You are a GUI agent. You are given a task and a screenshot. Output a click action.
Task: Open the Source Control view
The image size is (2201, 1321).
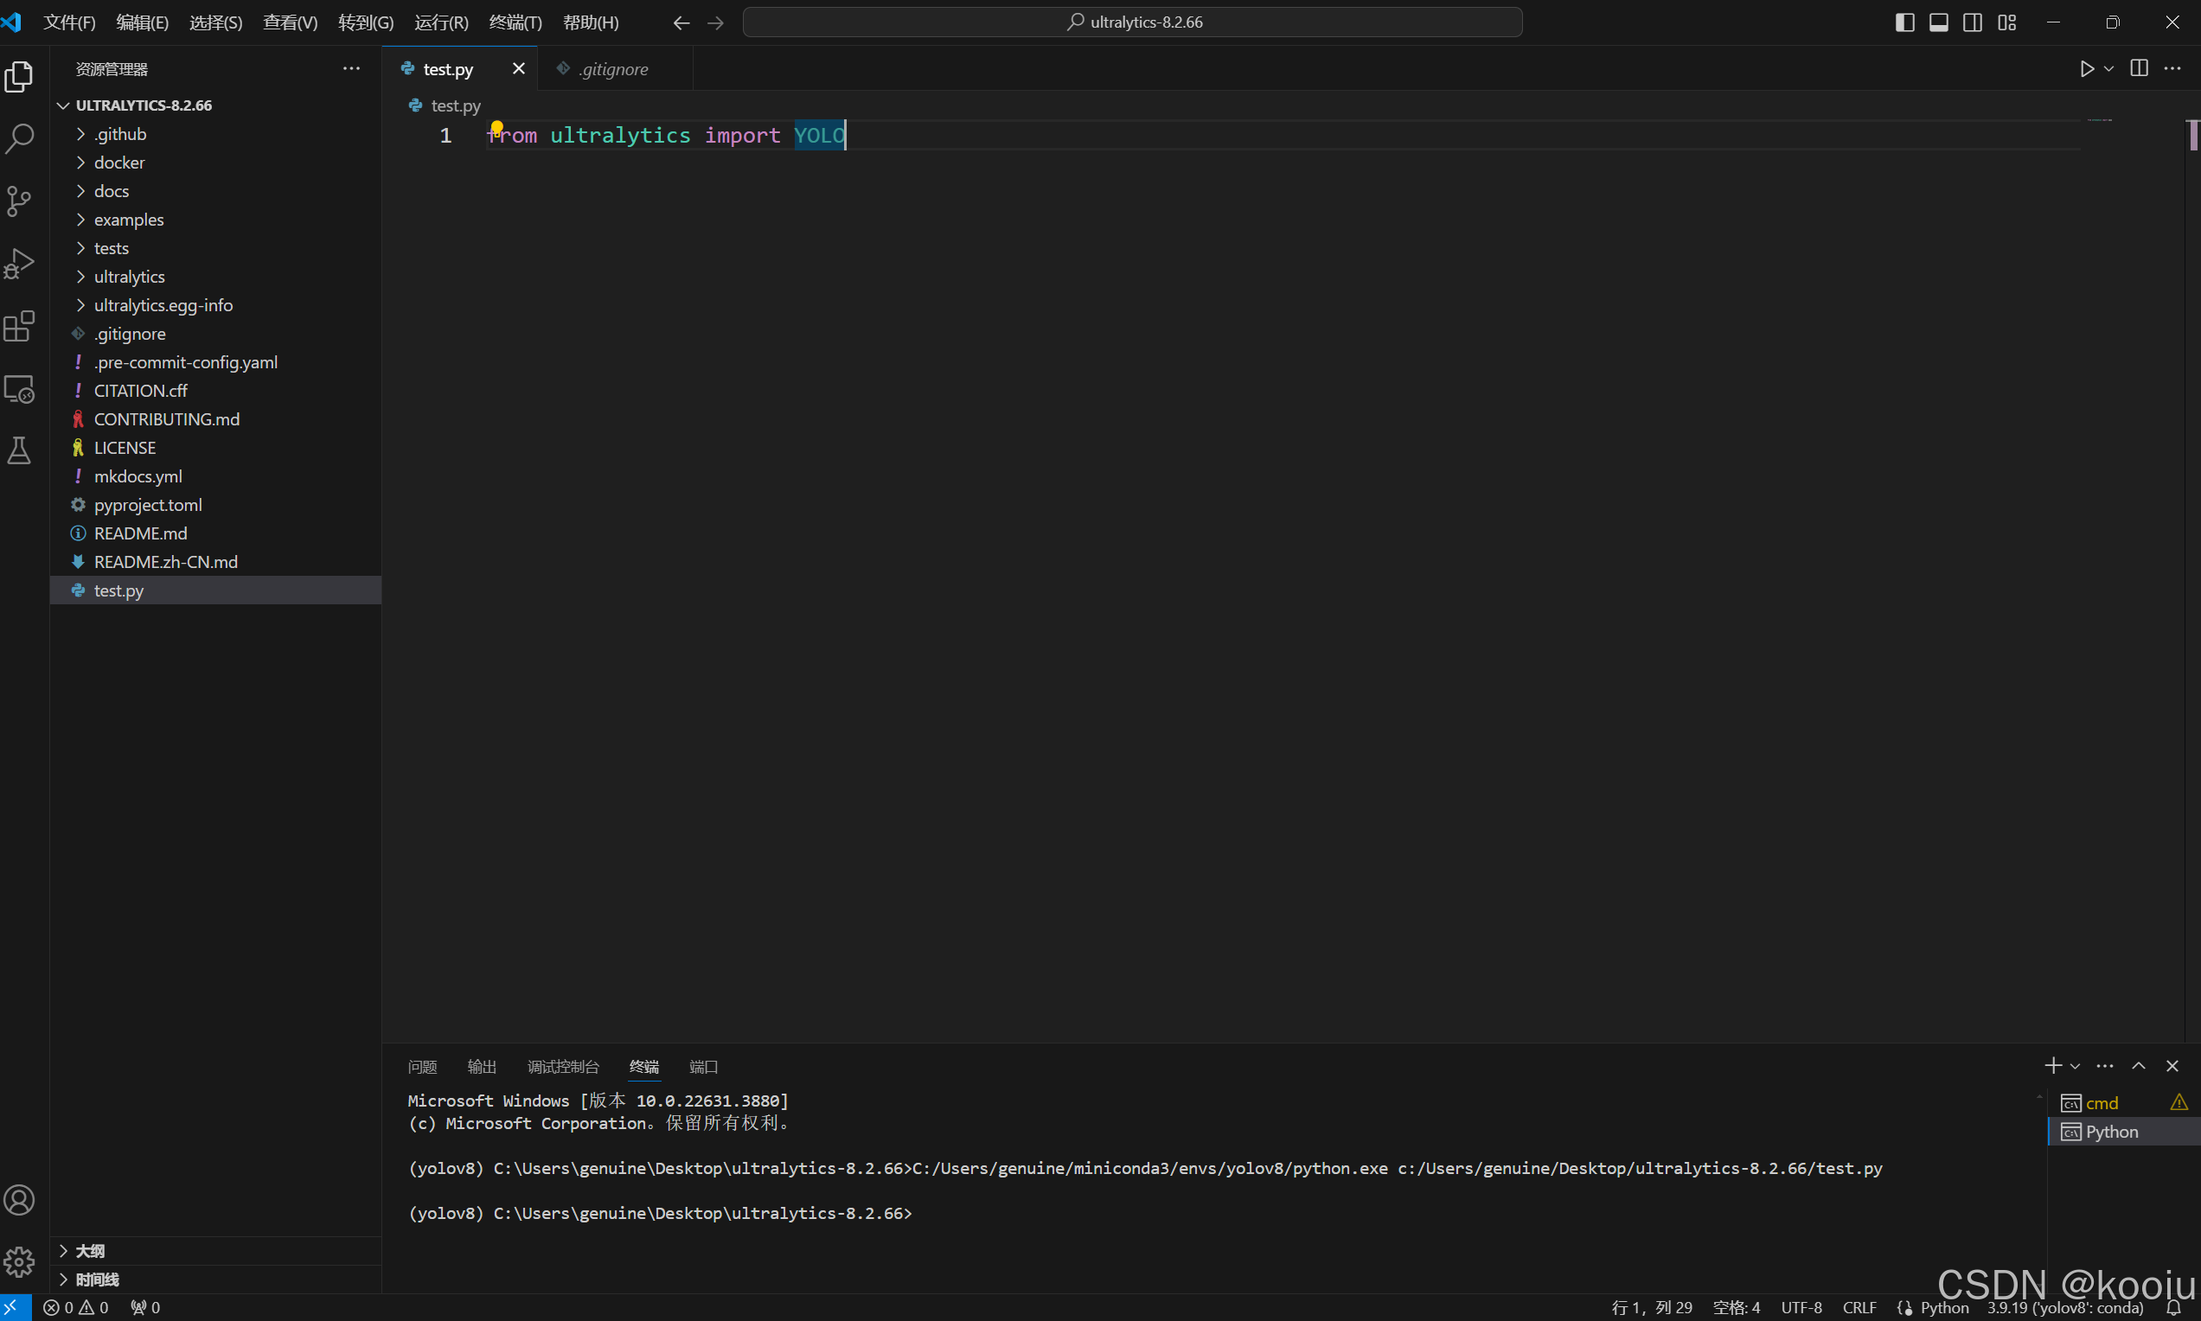[x=20, y=201]
